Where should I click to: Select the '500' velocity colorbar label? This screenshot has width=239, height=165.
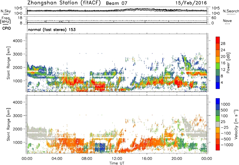pyautogui.click(x=225, y=110)
